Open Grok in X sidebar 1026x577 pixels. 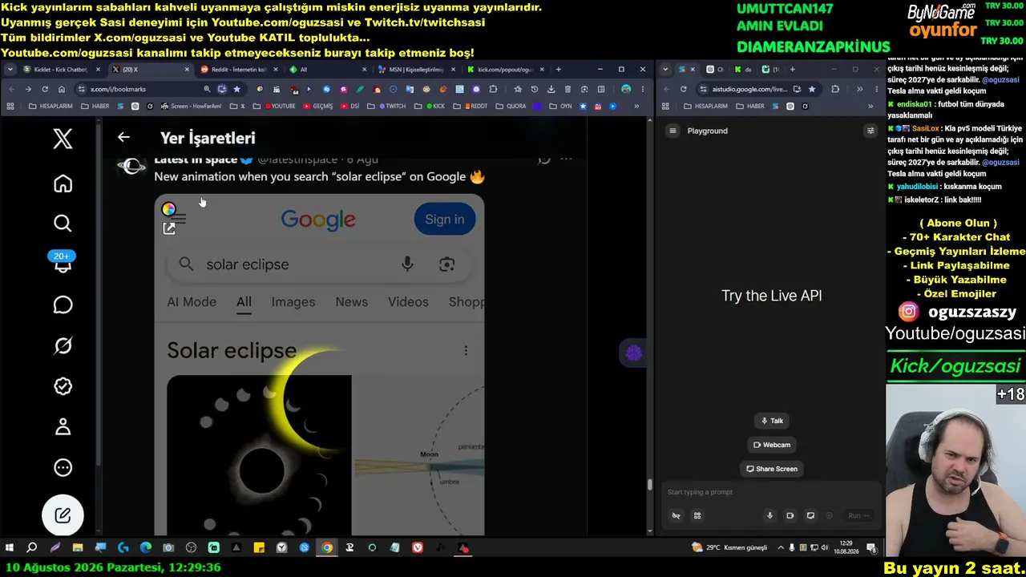pyautogui.click(x=63, y=345)
